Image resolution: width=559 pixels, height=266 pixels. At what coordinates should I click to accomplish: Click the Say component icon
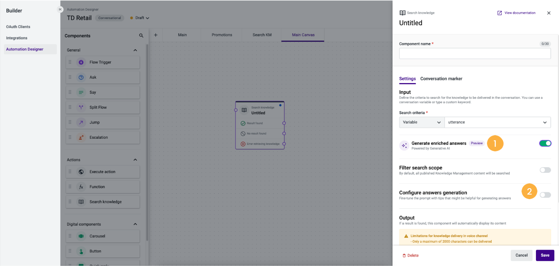pos(81,92)
